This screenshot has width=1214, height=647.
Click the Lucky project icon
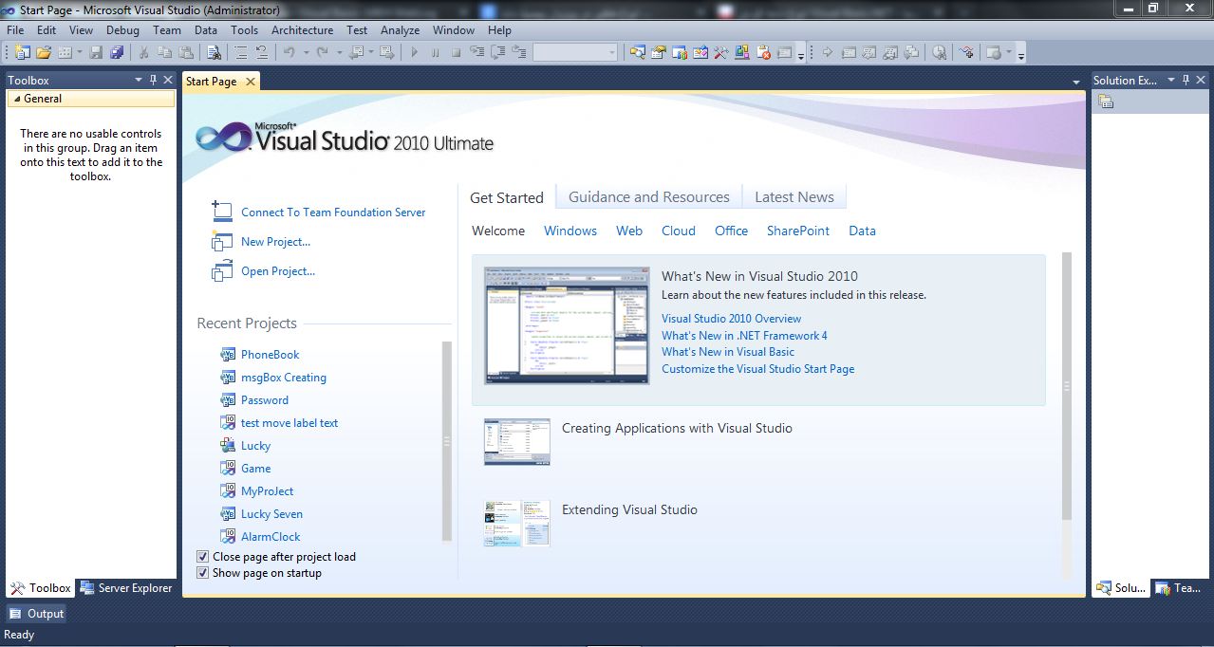(x=228, y=446)
